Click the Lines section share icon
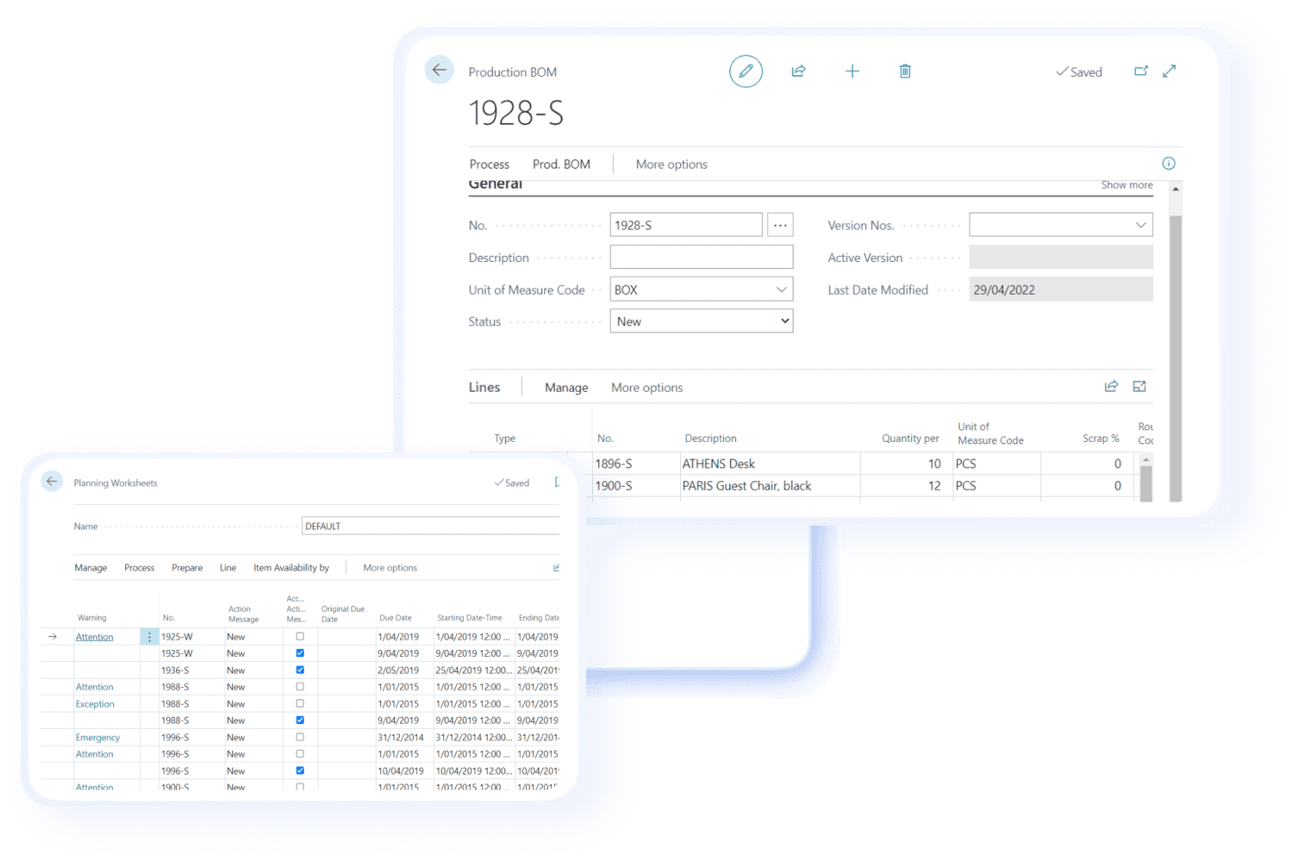 1111,387
